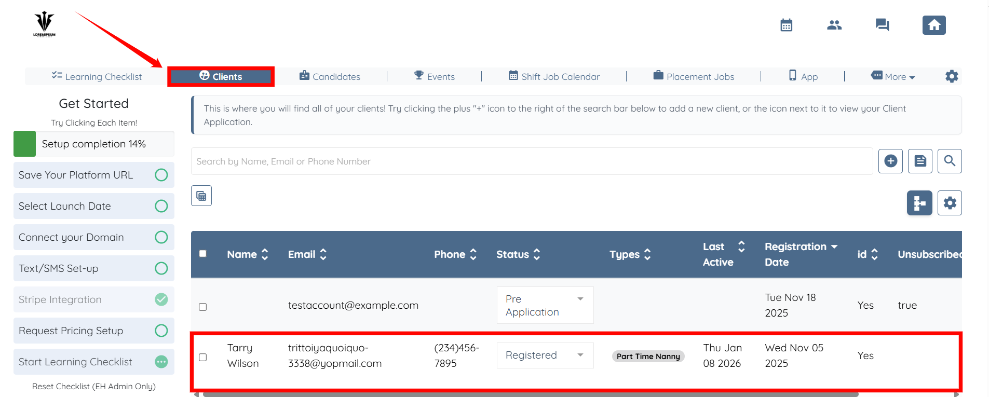Add a new client with plus icon
989x397 pixels.
pos(890,161)
